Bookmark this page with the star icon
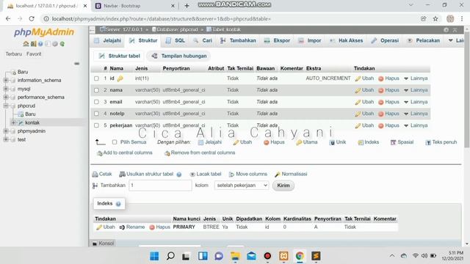Image resolution: width=470 pixels, height=264 pixels. click(435, 18)
